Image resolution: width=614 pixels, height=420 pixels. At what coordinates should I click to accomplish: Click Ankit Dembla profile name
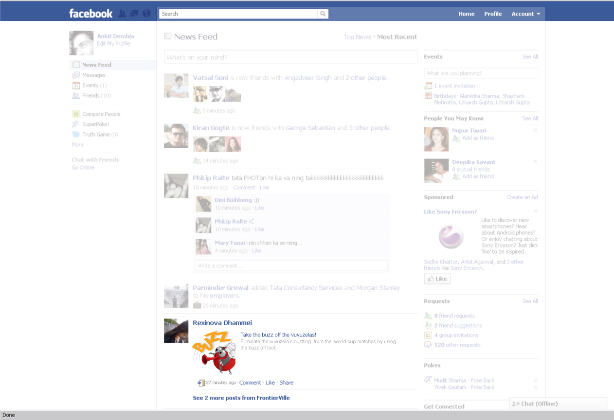coord(115,36)
